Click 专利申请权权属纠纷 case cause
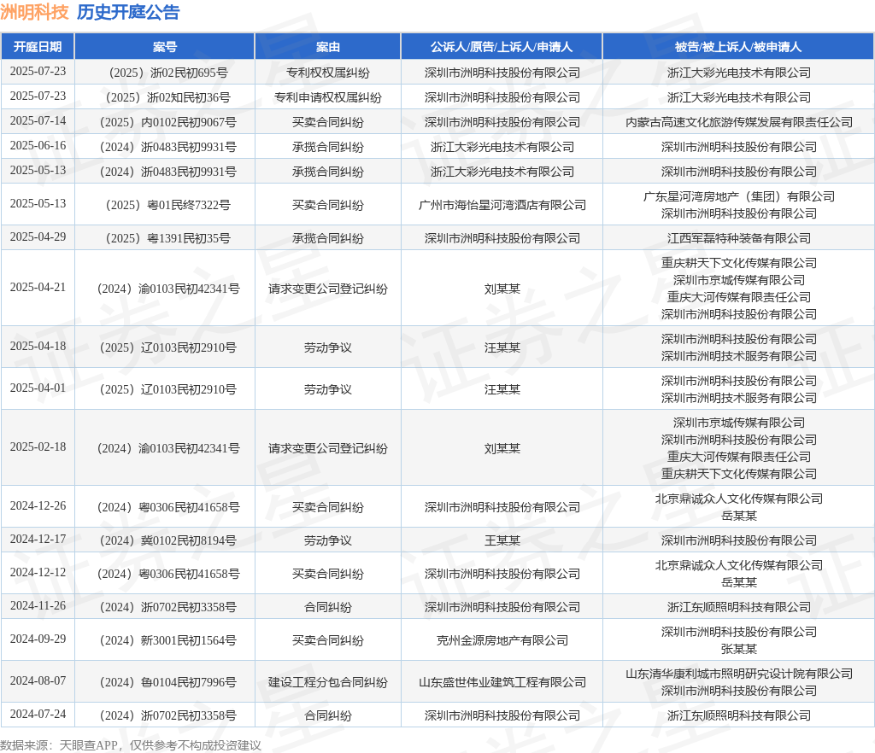The height and width of the screenshot is (753, 875). pyautogui.click(x=327, y=97)
